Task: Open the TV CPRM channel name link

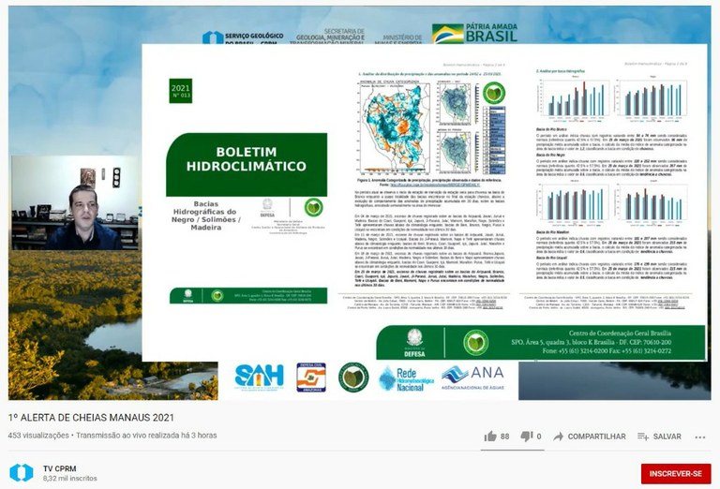Action: (60, 468)
